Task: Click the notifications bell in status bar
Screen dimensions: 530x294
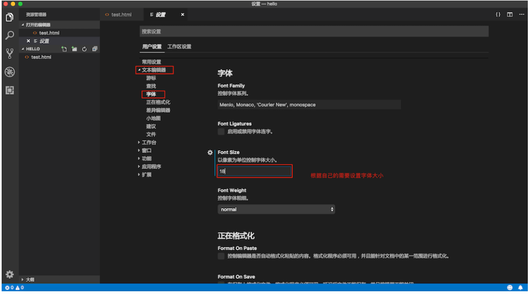Action: [x=521, y=287]
